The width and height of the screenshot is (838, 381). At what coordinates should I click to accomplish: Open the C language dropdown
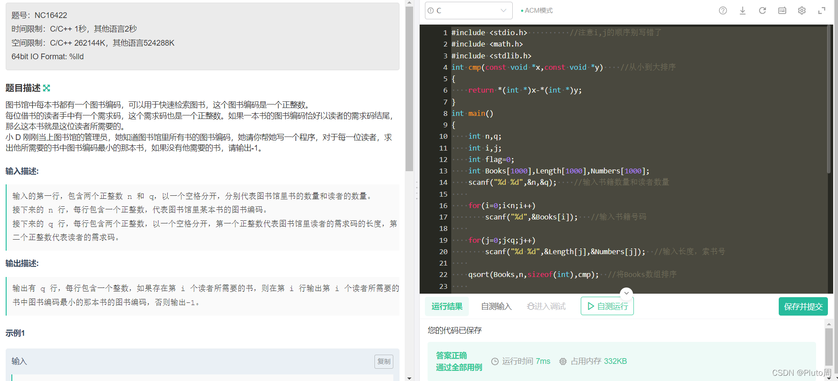coord(468,11)
